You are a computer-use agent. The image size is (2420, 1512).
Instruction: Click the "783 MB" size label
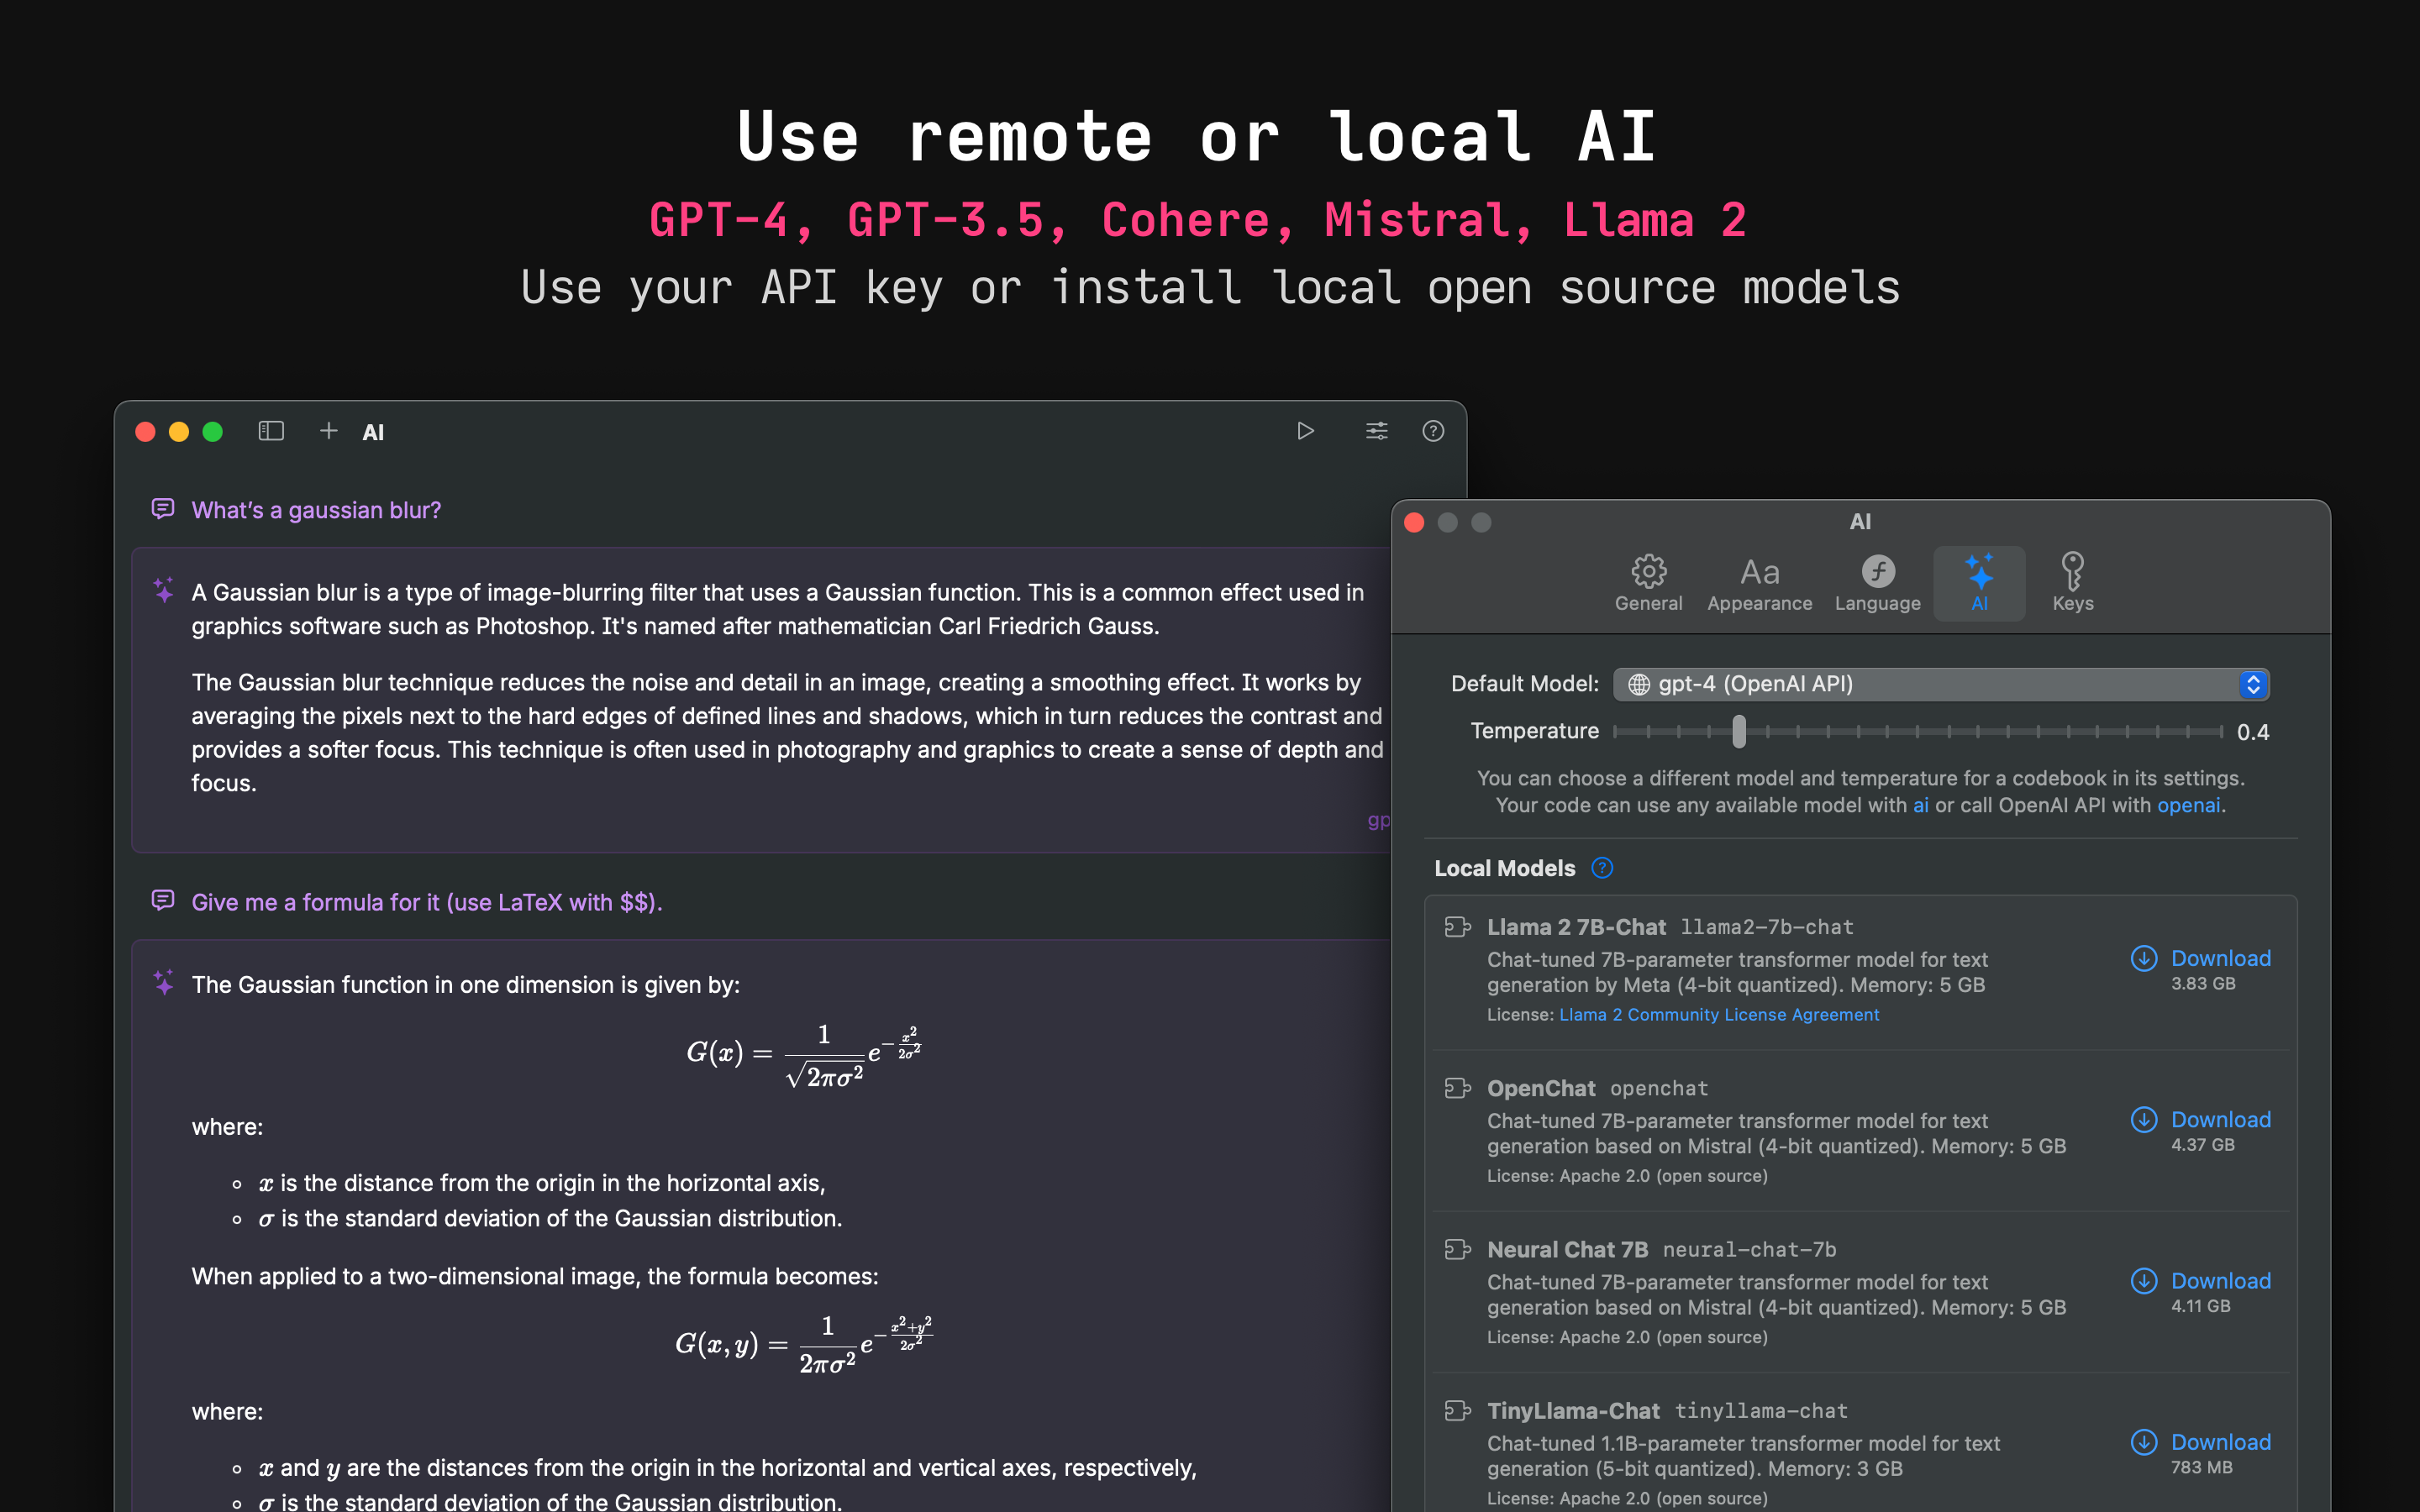coord(2201,1468)
